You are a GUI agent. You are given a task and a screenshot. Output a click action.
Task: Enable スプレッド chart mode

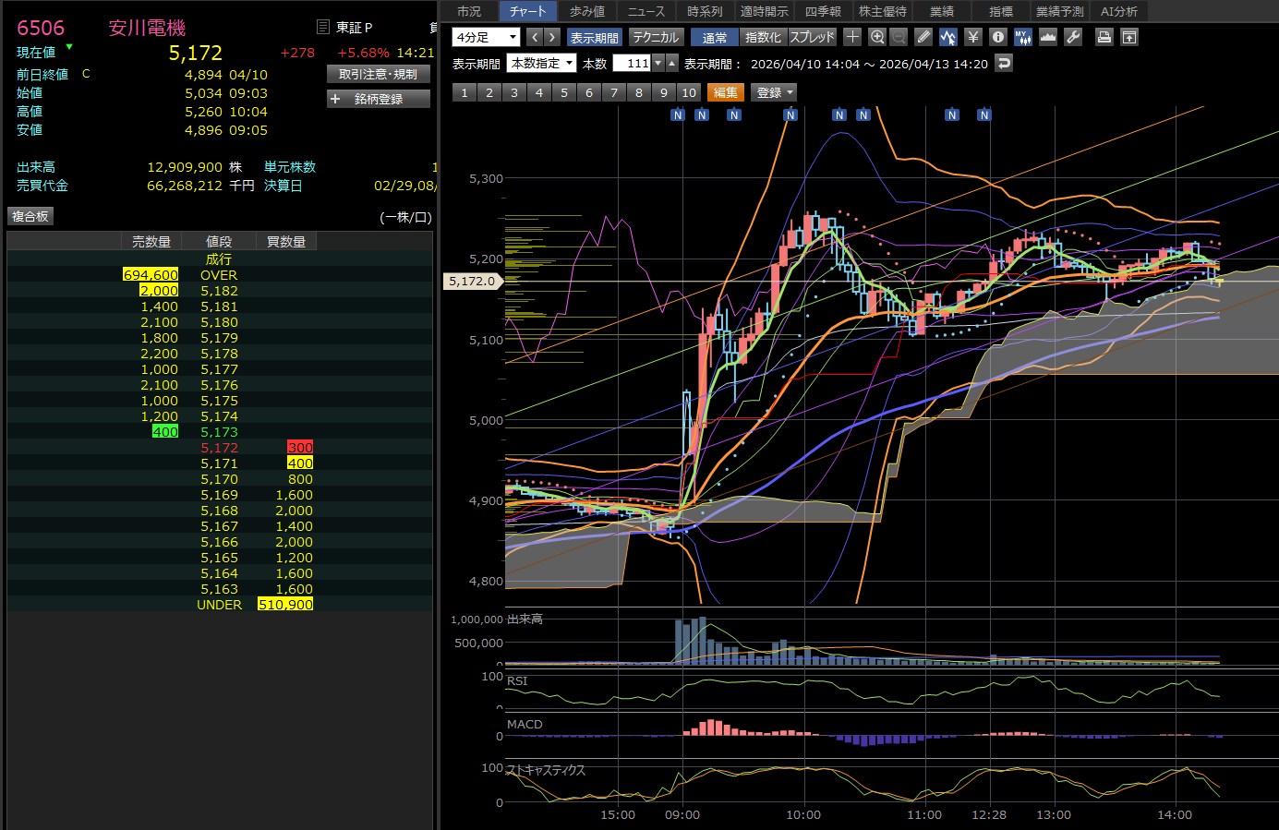click(812, 37)
